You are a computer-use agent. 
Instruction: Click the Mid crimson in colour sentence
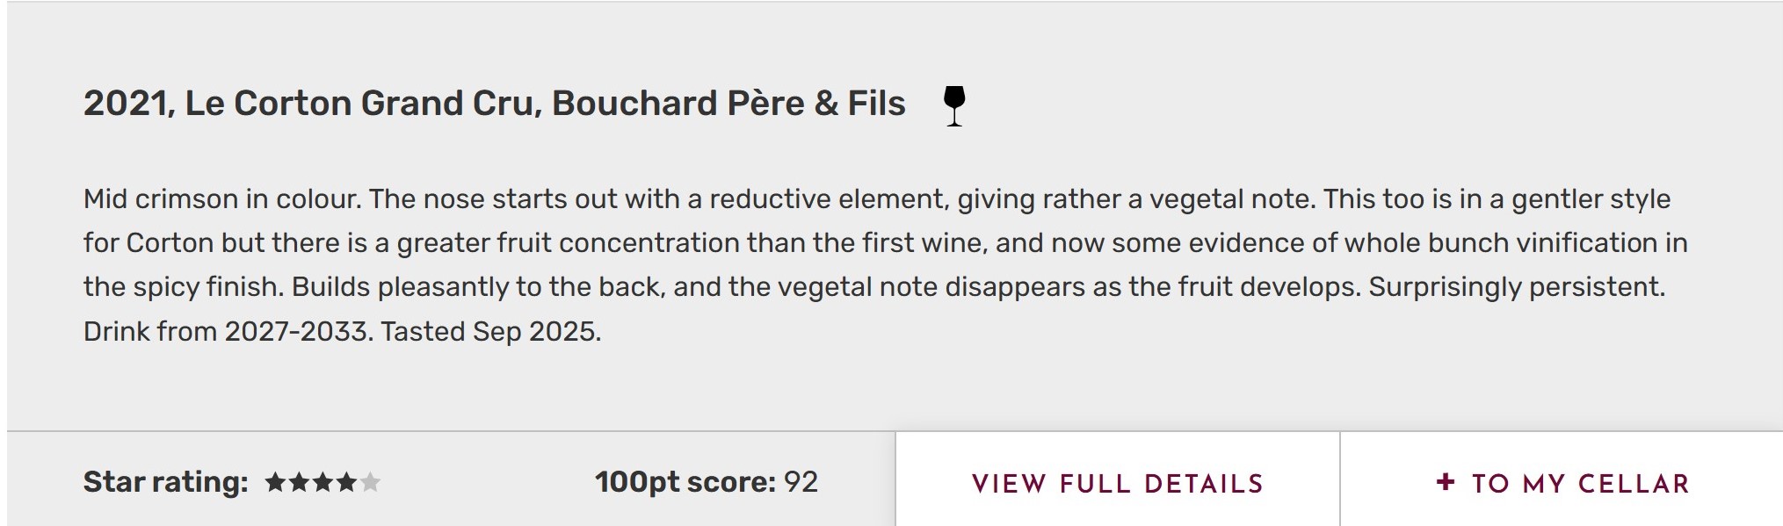(221, 199)
